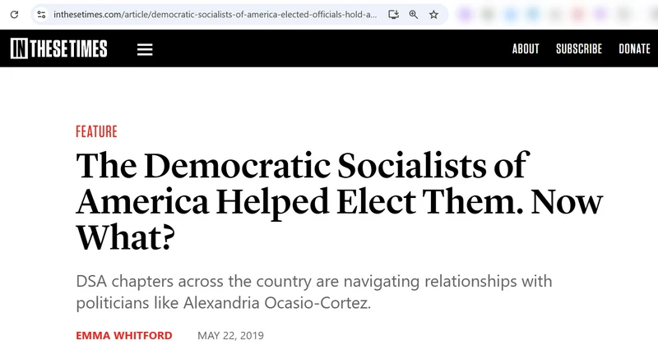Click the install app icon in address bar
Screen dimensions: 658x363
394,15
